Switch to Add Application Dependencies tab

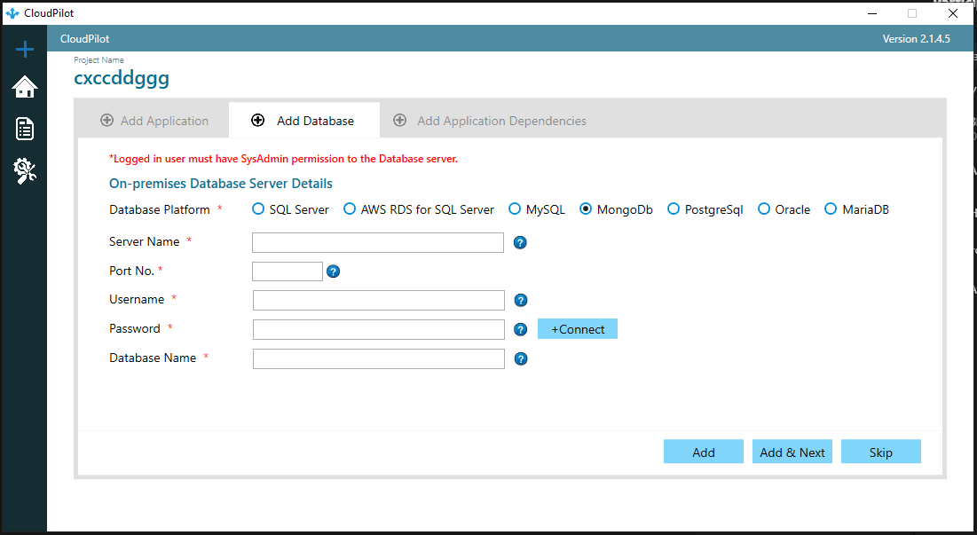point(490,120)
